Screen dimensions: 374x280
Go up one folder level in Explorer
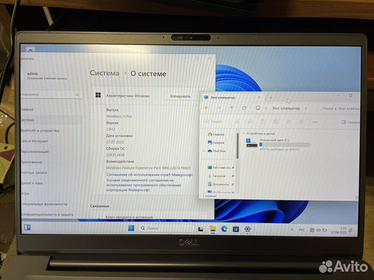pyautogui.click(x=231, y=108)
